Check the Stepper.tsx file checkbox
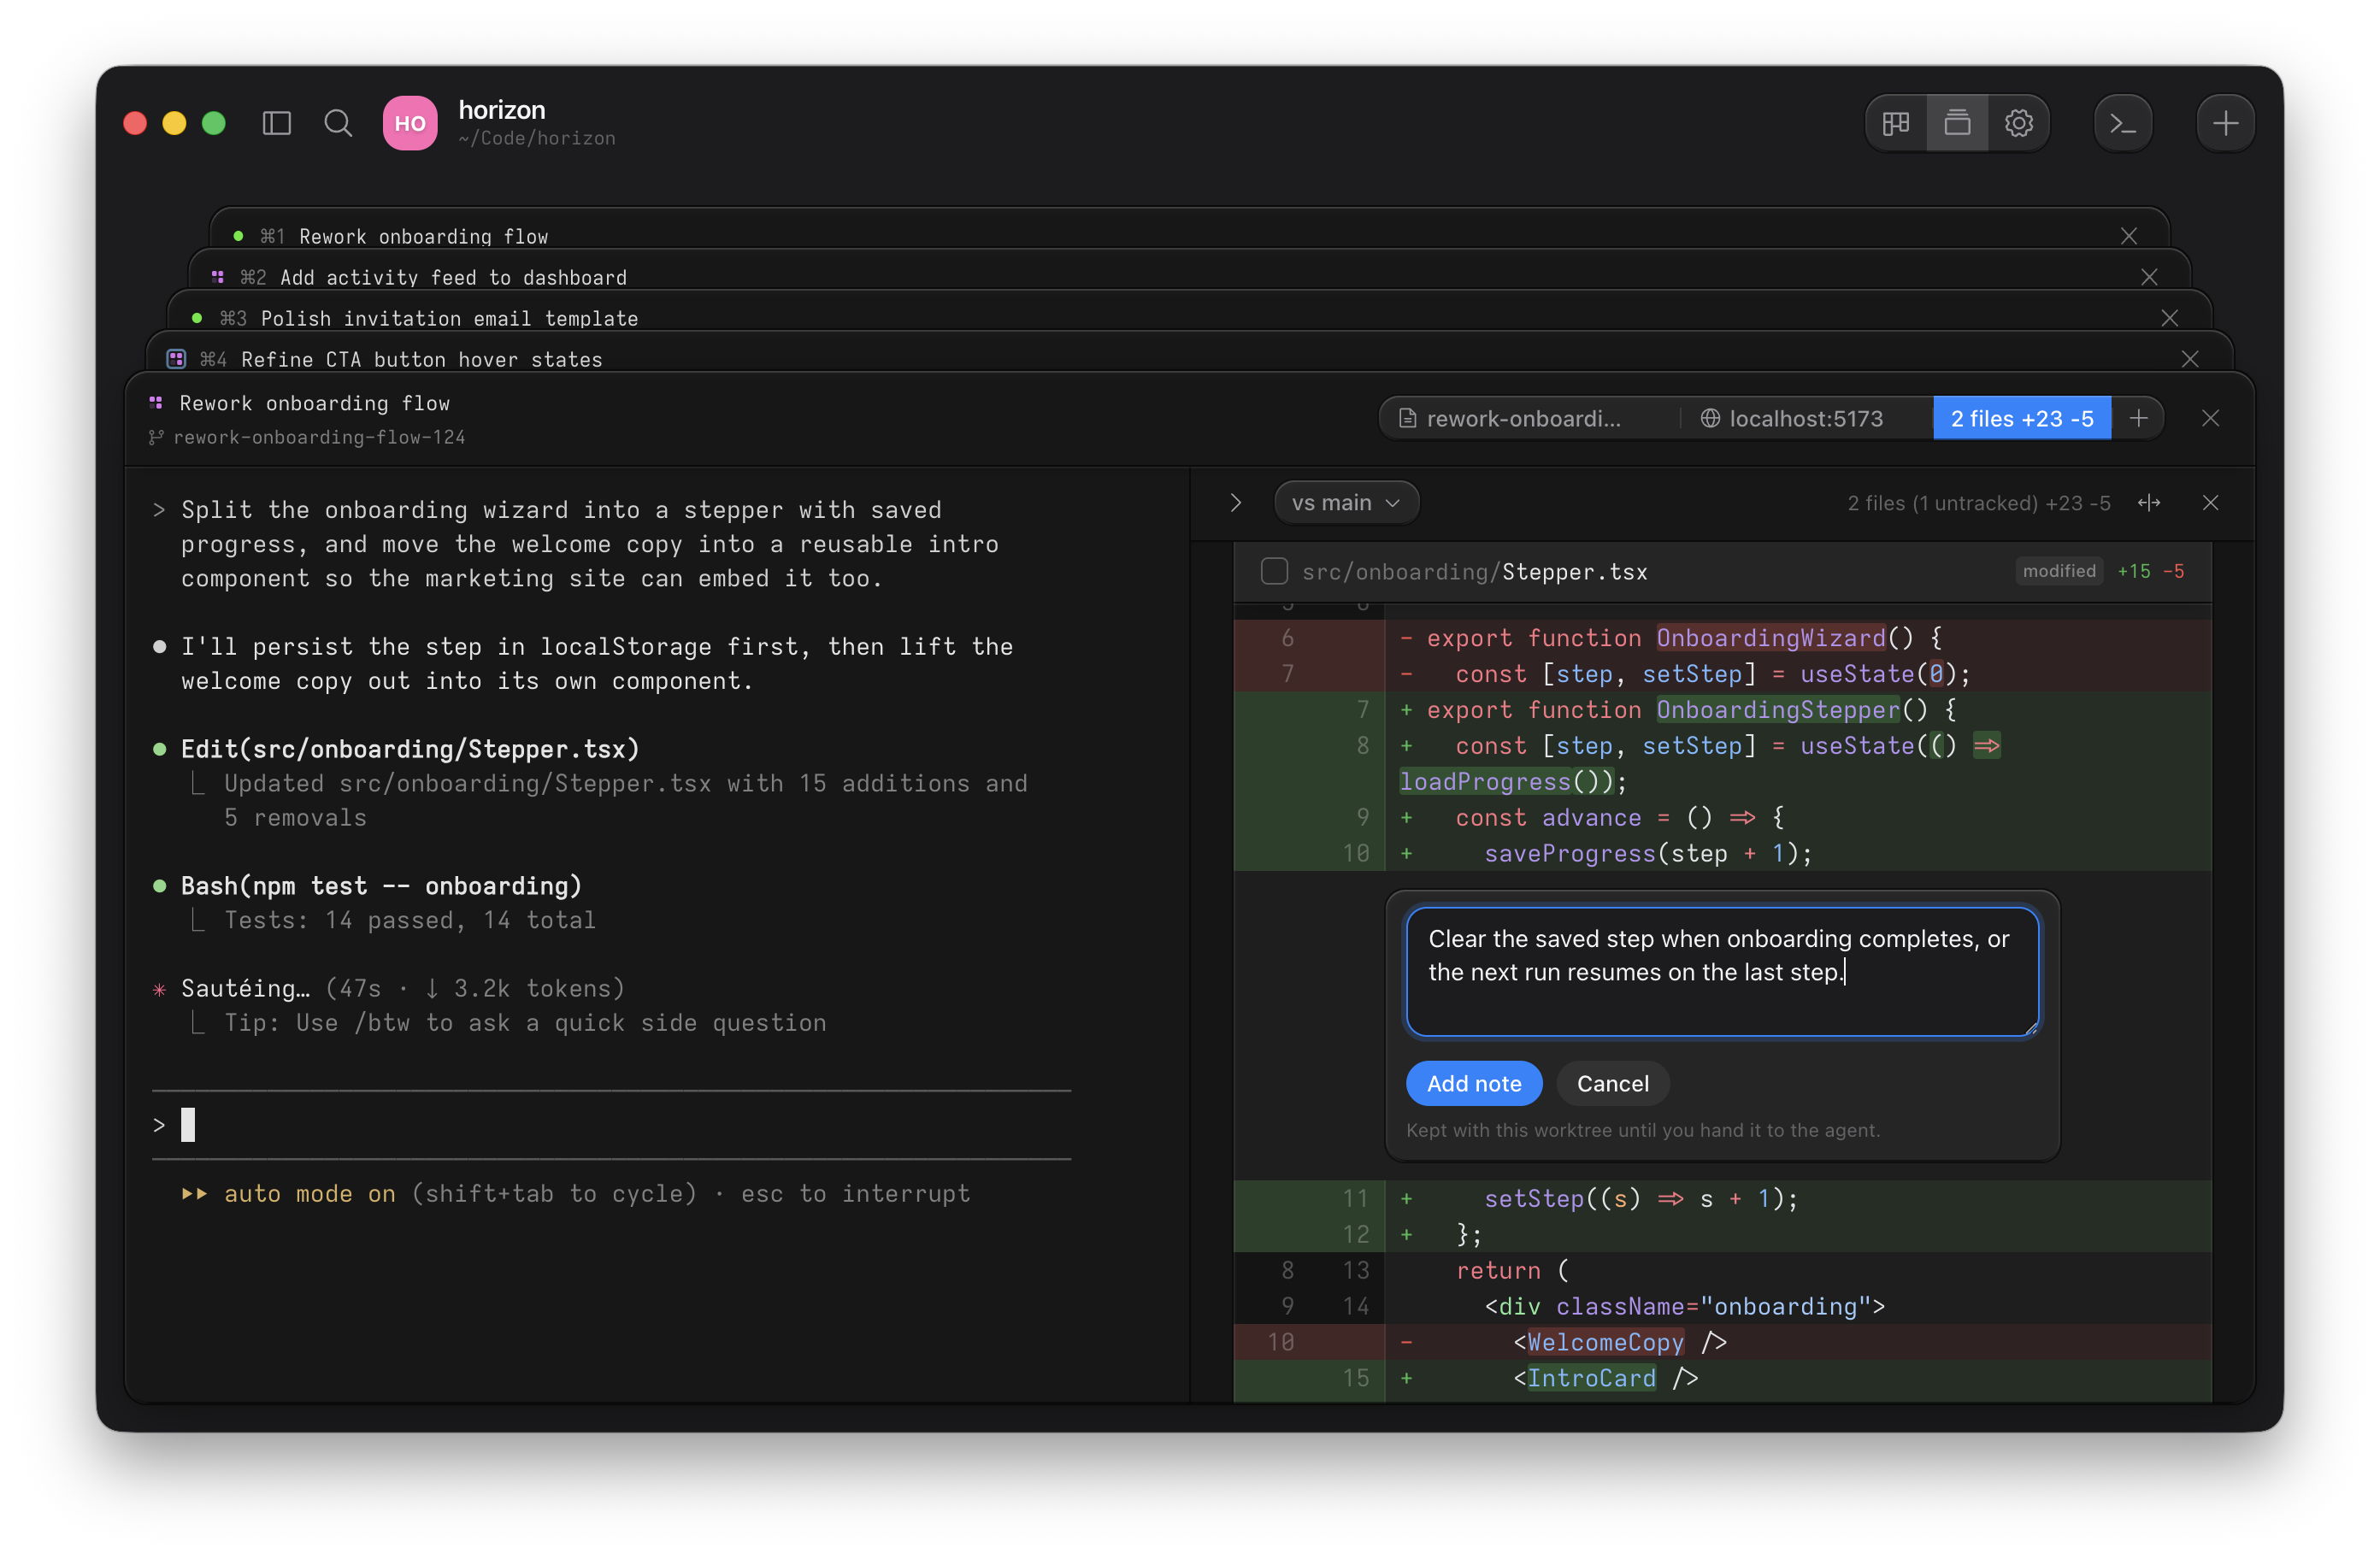Image resolution: width=2380 pixels, height=1559 pixels. tap(1274, 571)
